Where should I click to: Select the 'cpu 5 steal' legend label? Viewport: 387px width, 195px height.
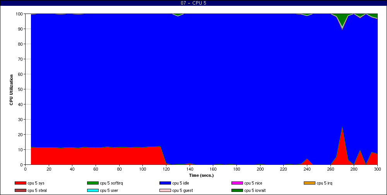point(37,190)
